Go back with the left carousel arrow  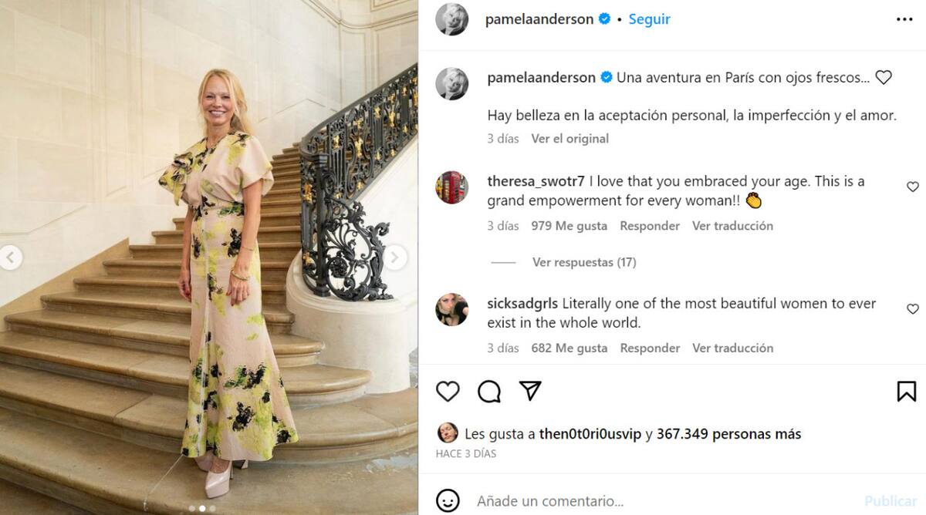(x=10, y=258)
